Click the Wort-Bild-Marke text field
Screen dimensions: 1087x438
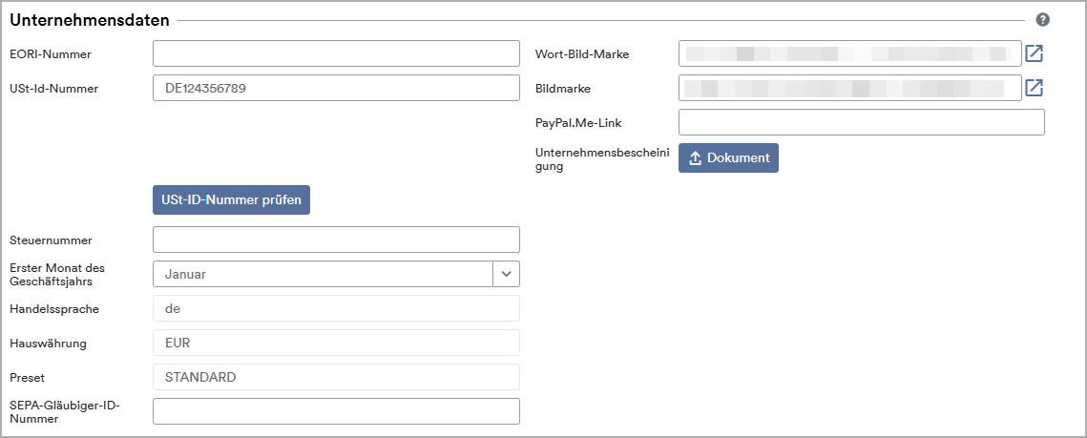849,53
